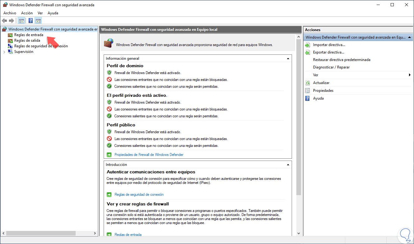Click the Reglas de seguridad de conexión link

pyautogui.click(x=139, y=195)
